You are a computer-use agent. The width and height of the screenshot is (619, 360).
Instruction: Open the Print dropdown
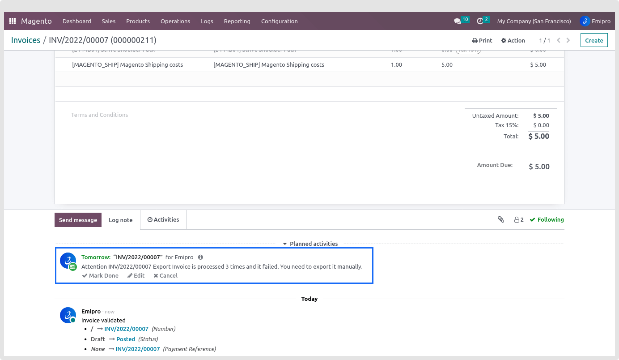[x=482, y=40]
